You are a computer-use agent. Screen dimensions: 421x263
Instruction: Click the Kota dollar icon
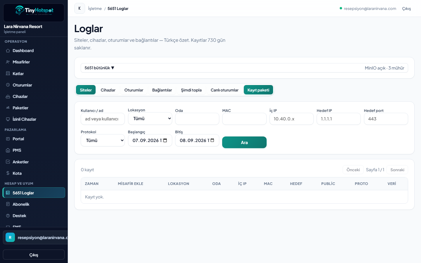pos(8,173)
